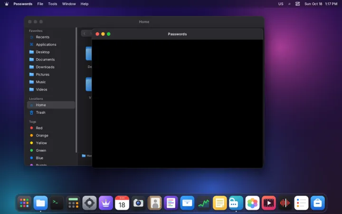Select the Yellow tag in Files sidebar
Image resolution: width=342 pixels, height=214 pixels.
[51, 143]
